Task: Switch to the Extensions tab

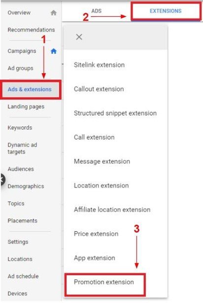Action: [x=166, y=11]
